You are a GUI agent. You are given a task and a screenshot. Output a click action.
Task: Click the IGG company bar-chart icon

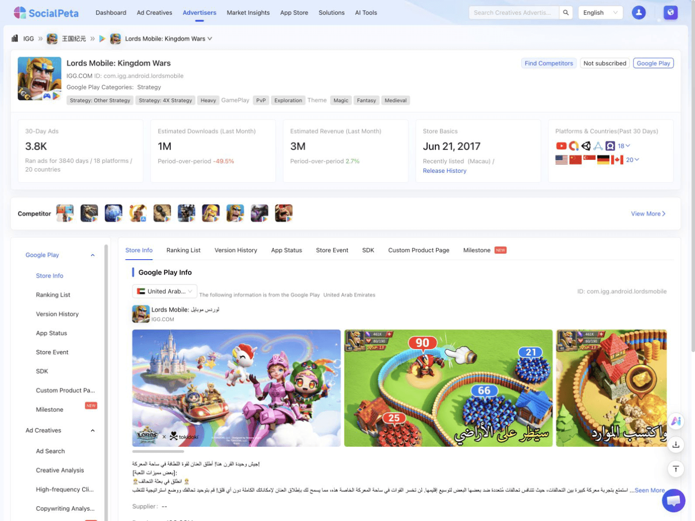pyautogui.click(x=15, y=39)
